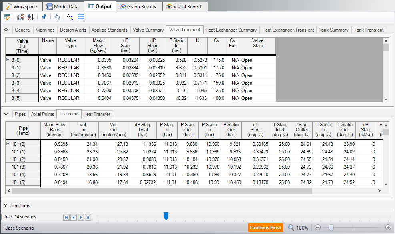Click pipe table scroll left arrow
Screen dimensions: 395x234
pos(9,191)
